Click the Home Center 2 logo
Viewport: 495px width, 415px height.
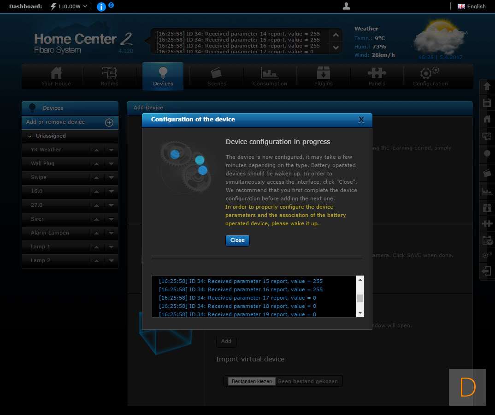point(82,42)
